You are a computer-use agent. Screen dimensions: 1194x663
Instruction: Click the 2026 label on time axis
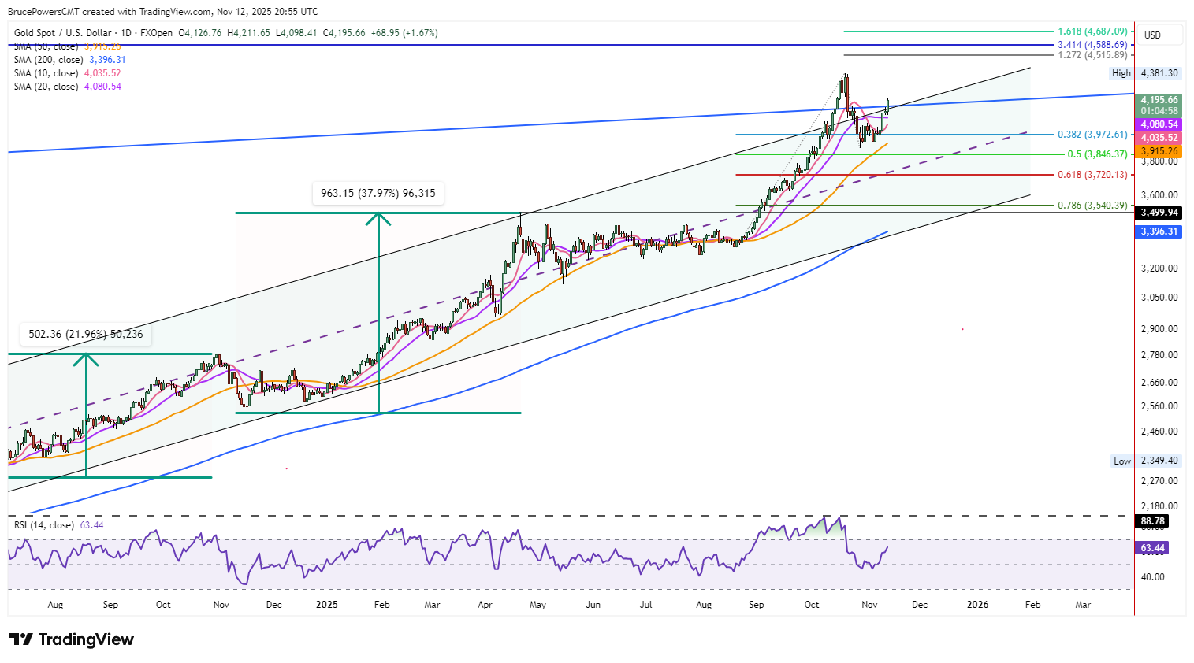[x=977, y=605]
